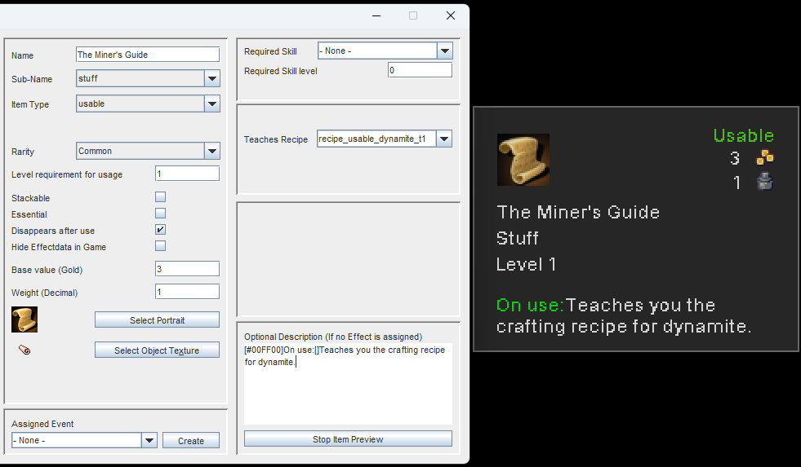801x467 pixels.
Task: Enable the Essential checkbox
Action: [161, 214]
